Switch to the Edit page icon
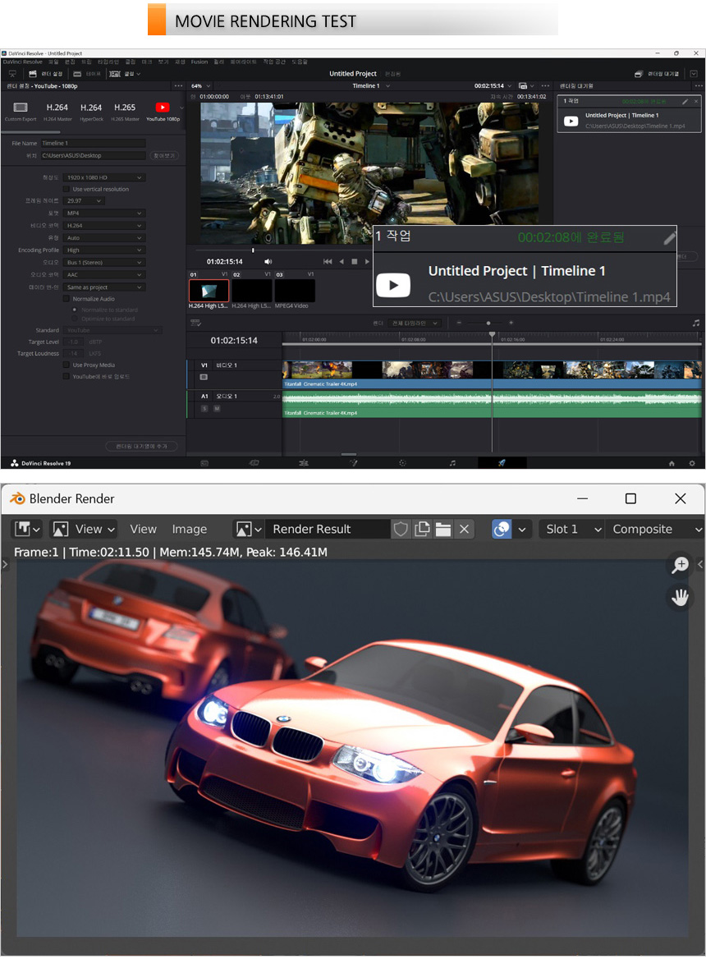Screen dimensions: 706x959 coord(303,463)
